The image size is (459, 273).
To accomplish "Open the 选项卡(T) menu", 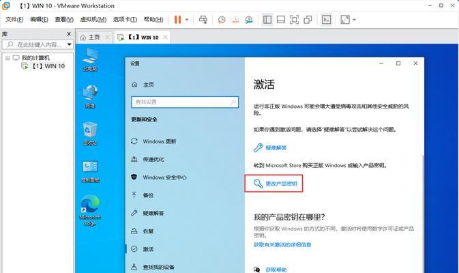I will click(x=125, y=19).
